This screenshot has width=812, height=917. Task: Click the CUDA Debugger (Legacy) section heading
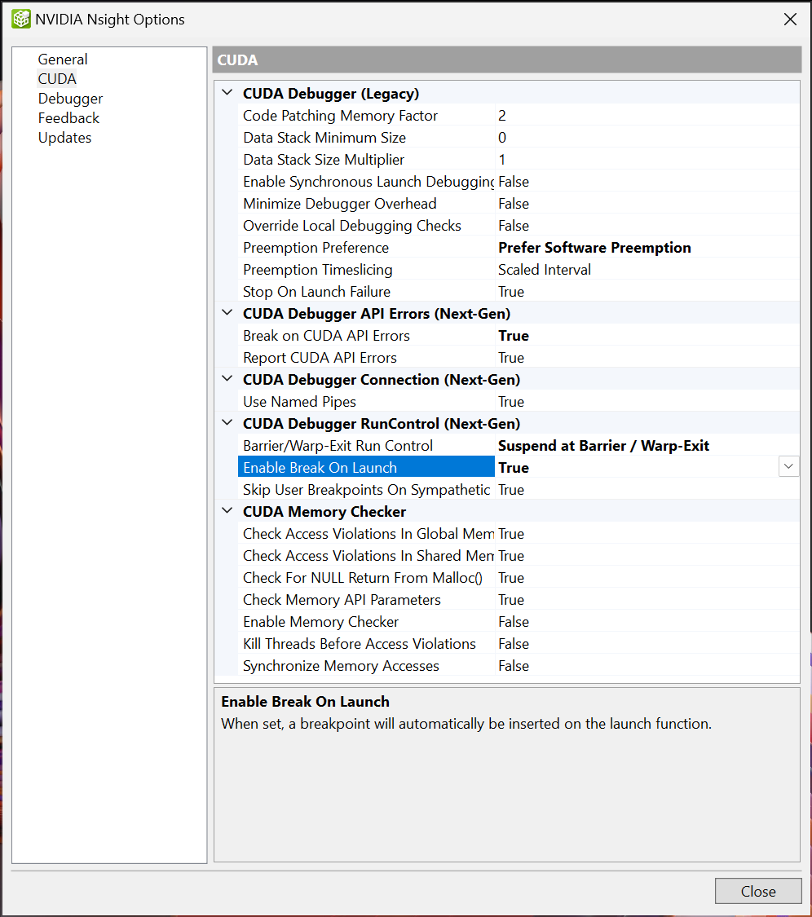click(331, 94)
